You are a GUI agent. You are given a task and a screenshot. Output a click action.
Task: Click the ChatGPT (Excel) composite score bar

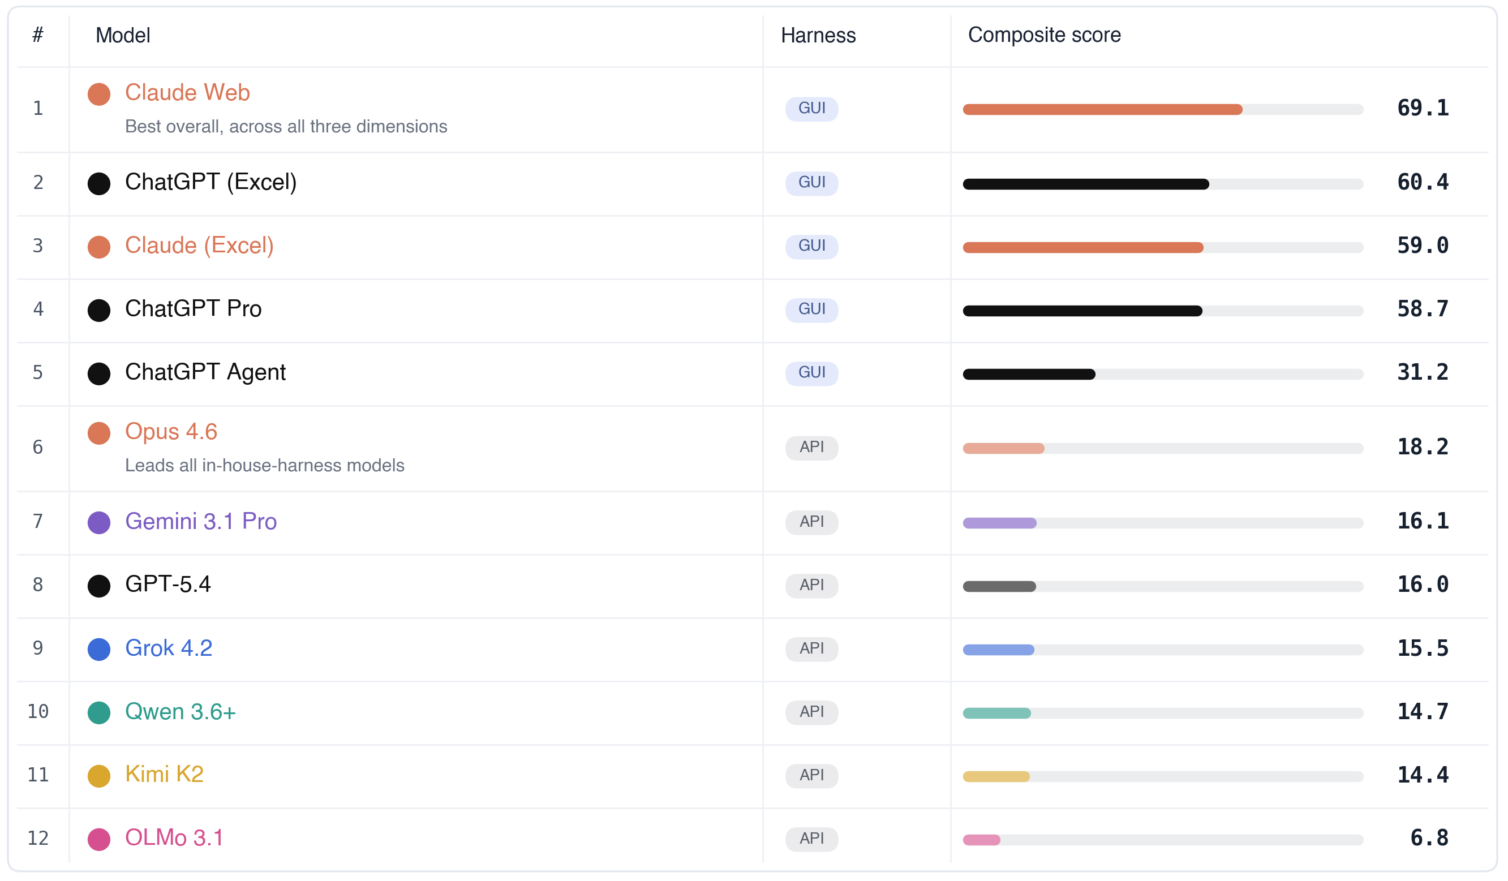coord(1163,184)
